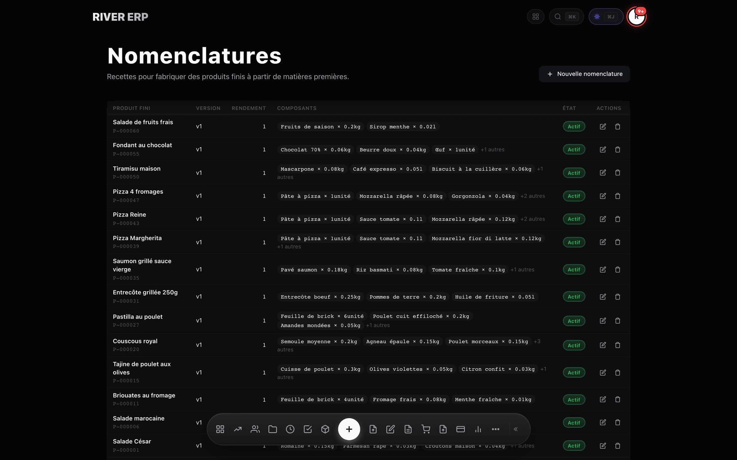Delete the Tiramisu maison row
This screenshot has height=460, width=737.
[x=618, y=173]
